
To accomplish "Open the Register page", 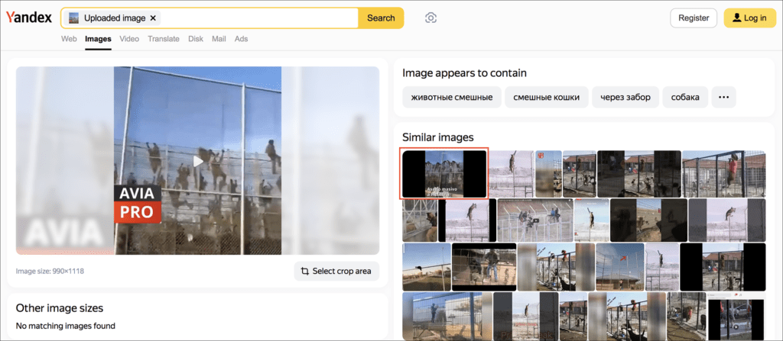I will (x=694, y=18).
